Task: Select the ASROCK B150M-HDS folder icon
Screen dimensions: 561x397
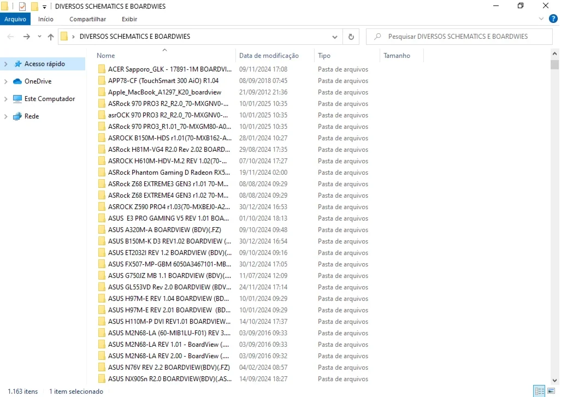Action: [102, 138]
